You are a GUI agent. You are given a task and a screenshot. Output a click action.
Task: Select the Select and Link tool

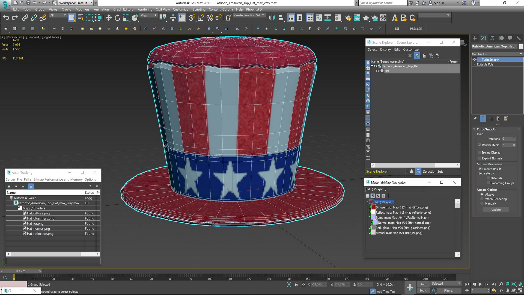pyautogui.click(x=25, y=18)
